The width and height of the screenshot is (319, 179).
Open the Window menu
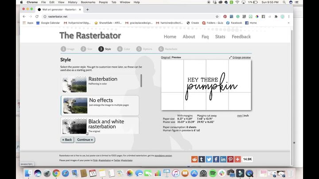point(125,2)
